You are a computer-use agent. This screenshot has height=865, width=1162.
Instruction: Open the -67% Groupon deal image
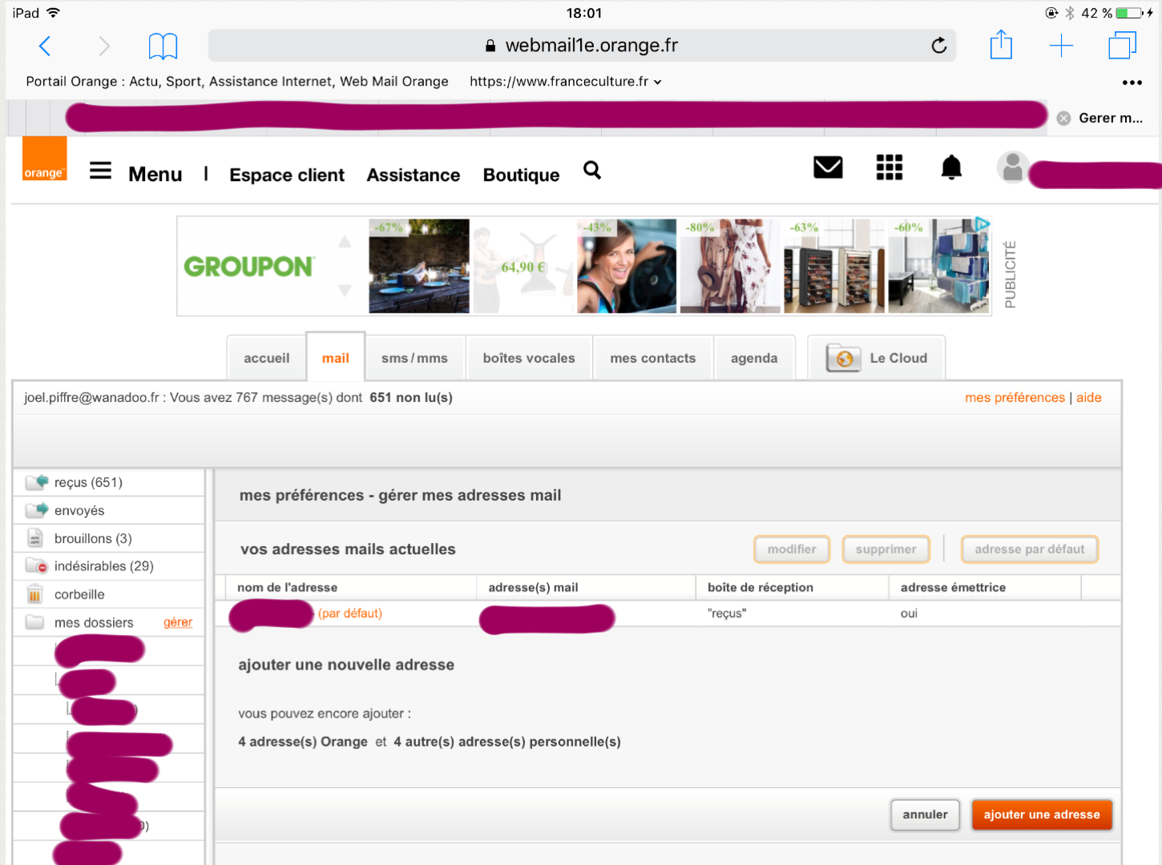(419, 266)
